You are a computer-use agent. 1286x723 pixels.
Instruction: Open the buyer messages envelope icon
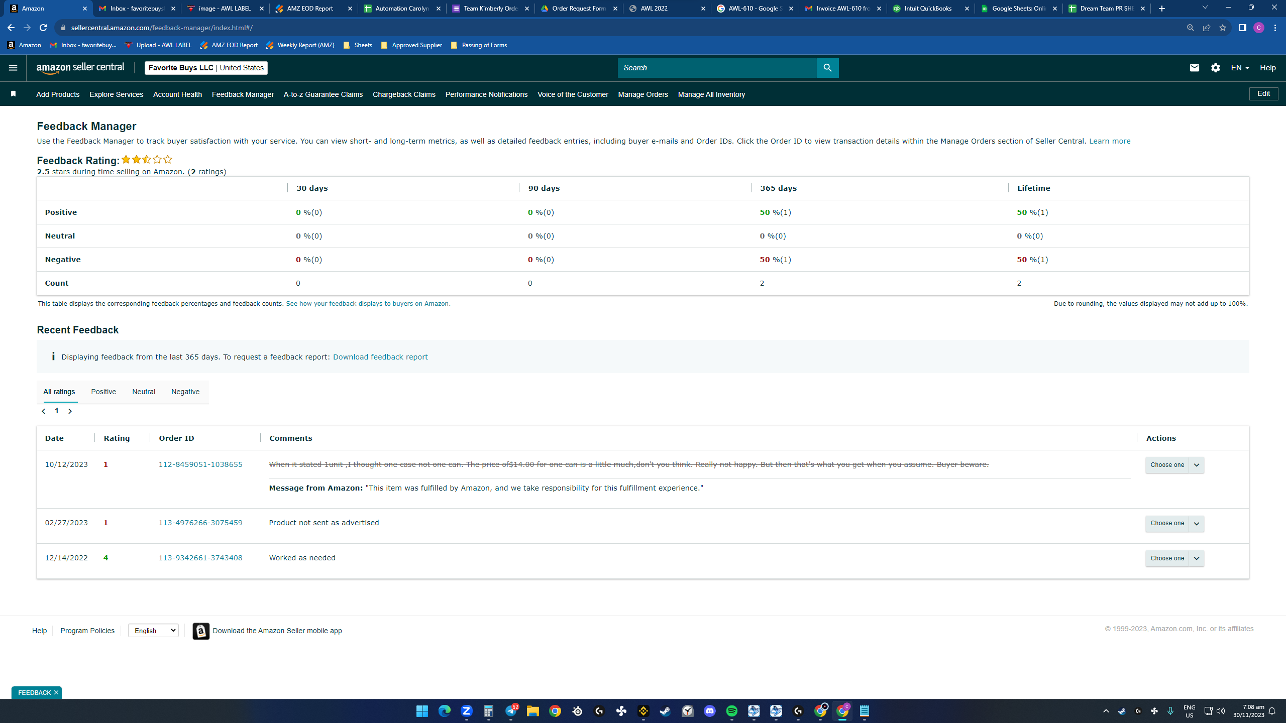click(x=1195, y=68)
